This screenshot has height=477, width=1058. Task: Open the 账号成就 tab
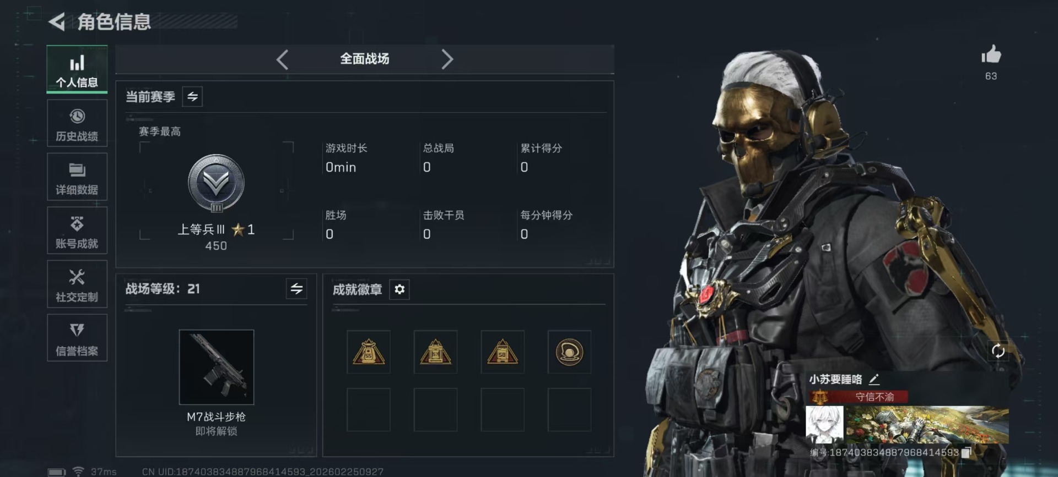(77, 231)
